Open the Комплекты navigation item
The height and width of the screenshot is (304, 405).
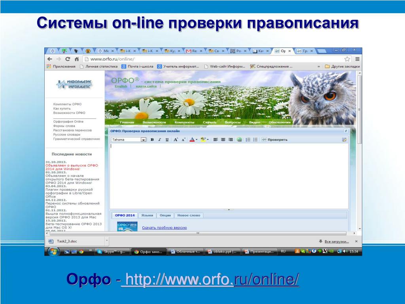click(x=184, y=122)
